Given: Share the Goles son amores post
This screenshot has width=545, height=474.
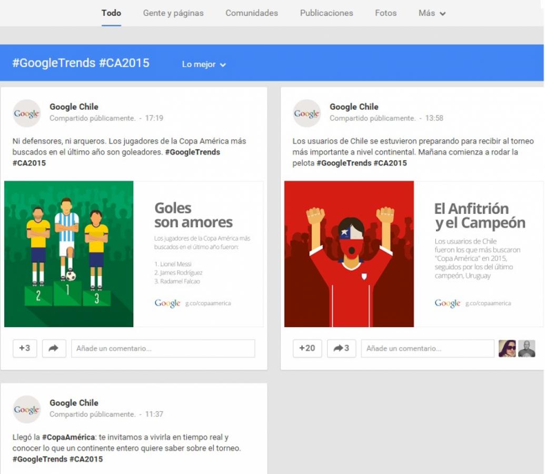Looking at the screenshot, I should (x=54, y=348).
